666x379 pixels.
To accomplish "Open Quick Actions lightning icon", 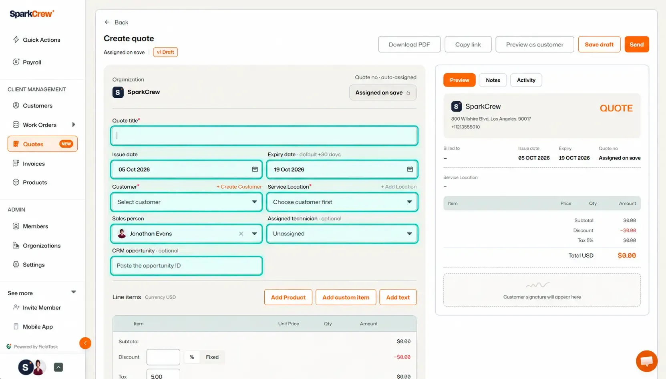I will click(x=16, y=39).
